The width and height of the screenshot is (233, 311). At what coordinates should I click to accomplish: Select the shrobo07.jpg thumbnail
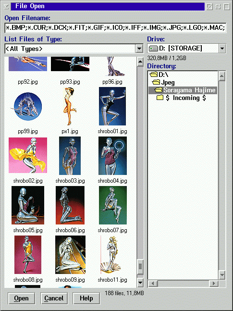coord(112,205)
